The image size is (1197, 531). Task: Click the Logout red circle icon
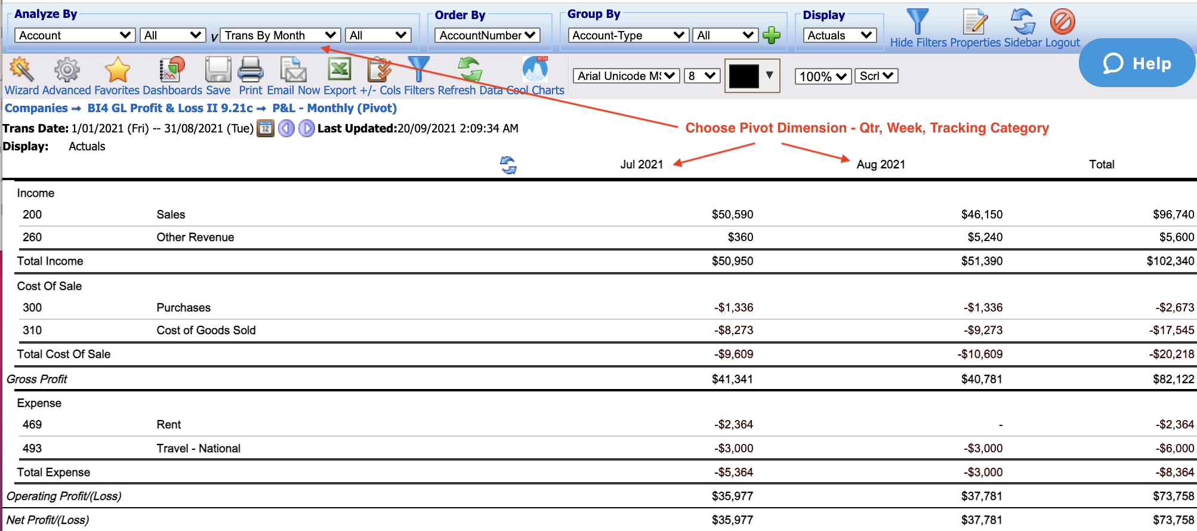[1063, 21]
